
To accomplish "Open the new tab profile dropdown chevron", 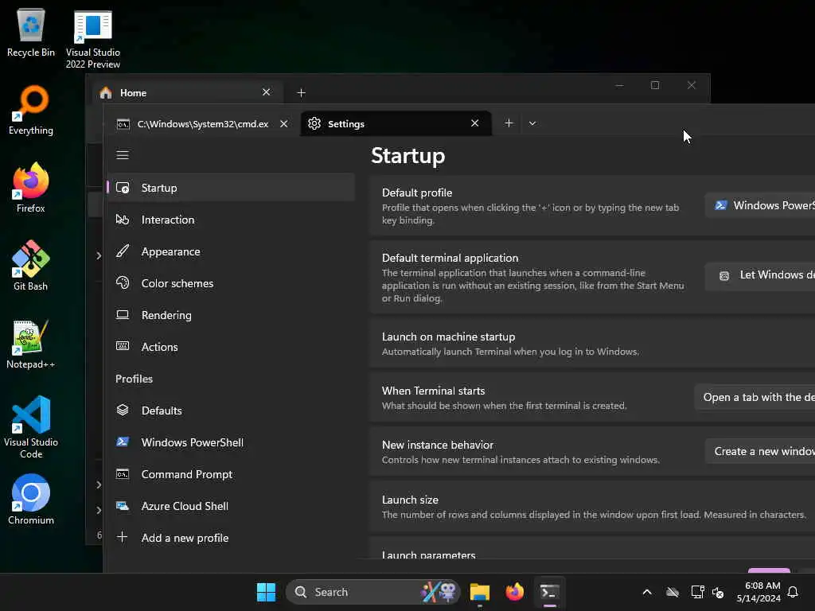I will pos(532,123).
